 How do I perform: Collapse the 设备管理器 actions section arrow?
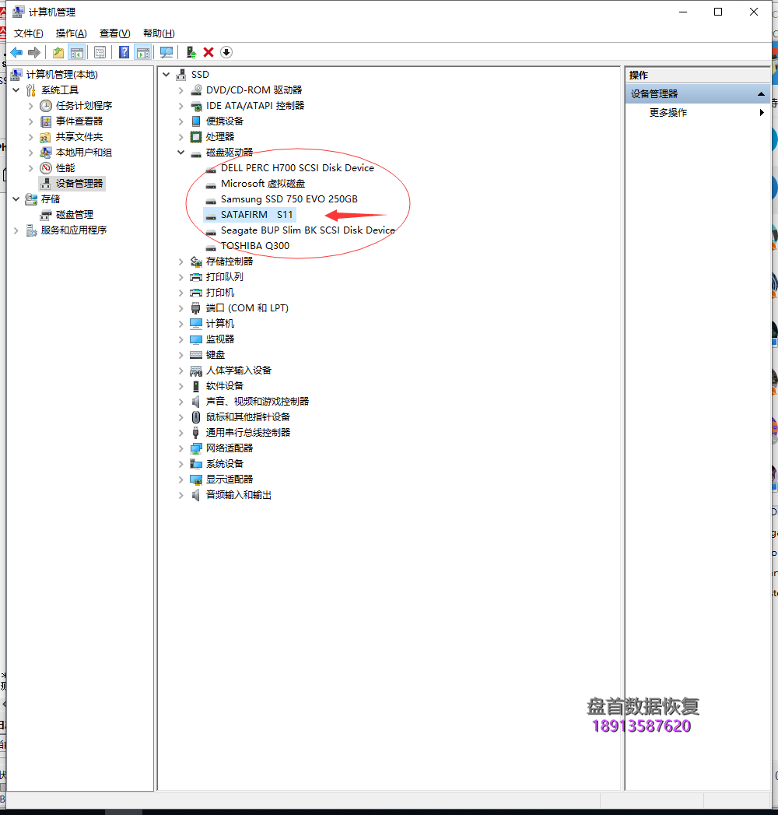tap(761, 94)
